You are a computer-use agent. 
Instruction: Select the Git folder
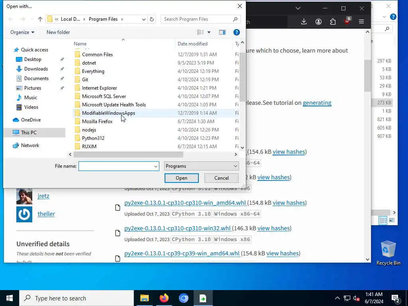(x=85, y=79)
